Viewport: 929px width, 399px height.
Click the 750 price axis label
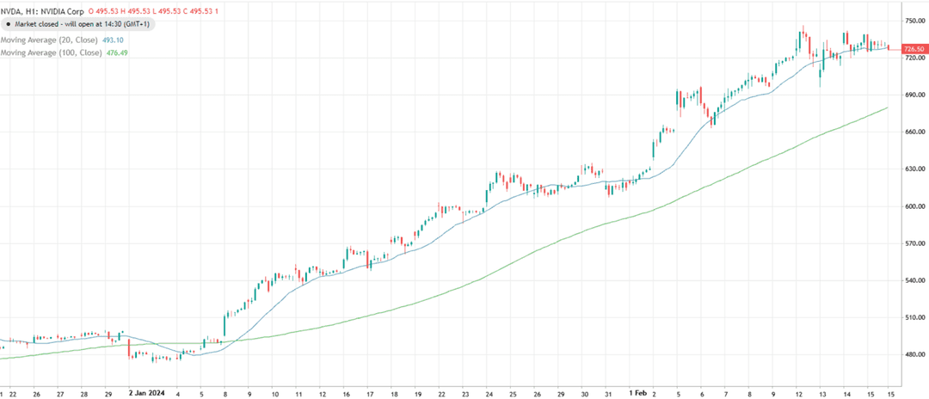pos(912,21)
